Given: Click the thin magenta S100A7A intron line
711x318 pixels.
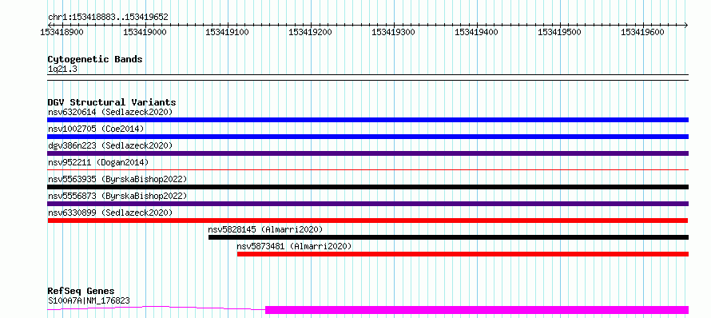Looking at the screenshot, I should point(156,308).
